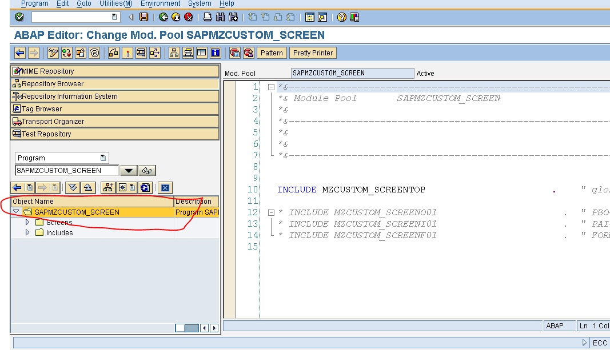This screenshot has width=610, height=350.
Task: Click the Pattern button
Action: (x=272, y=53)
